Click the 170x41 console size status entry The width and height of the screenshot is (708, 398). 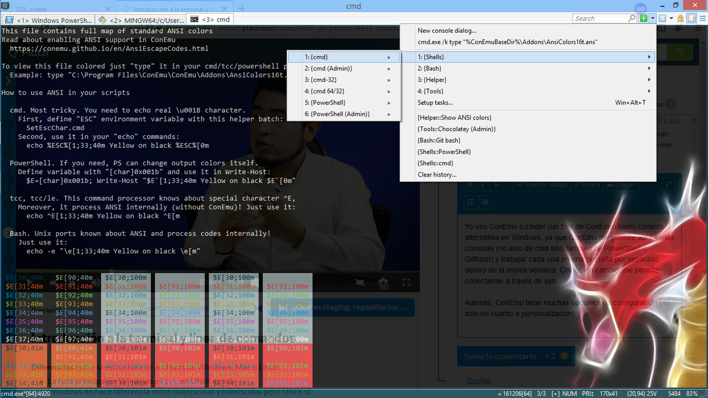608,394
